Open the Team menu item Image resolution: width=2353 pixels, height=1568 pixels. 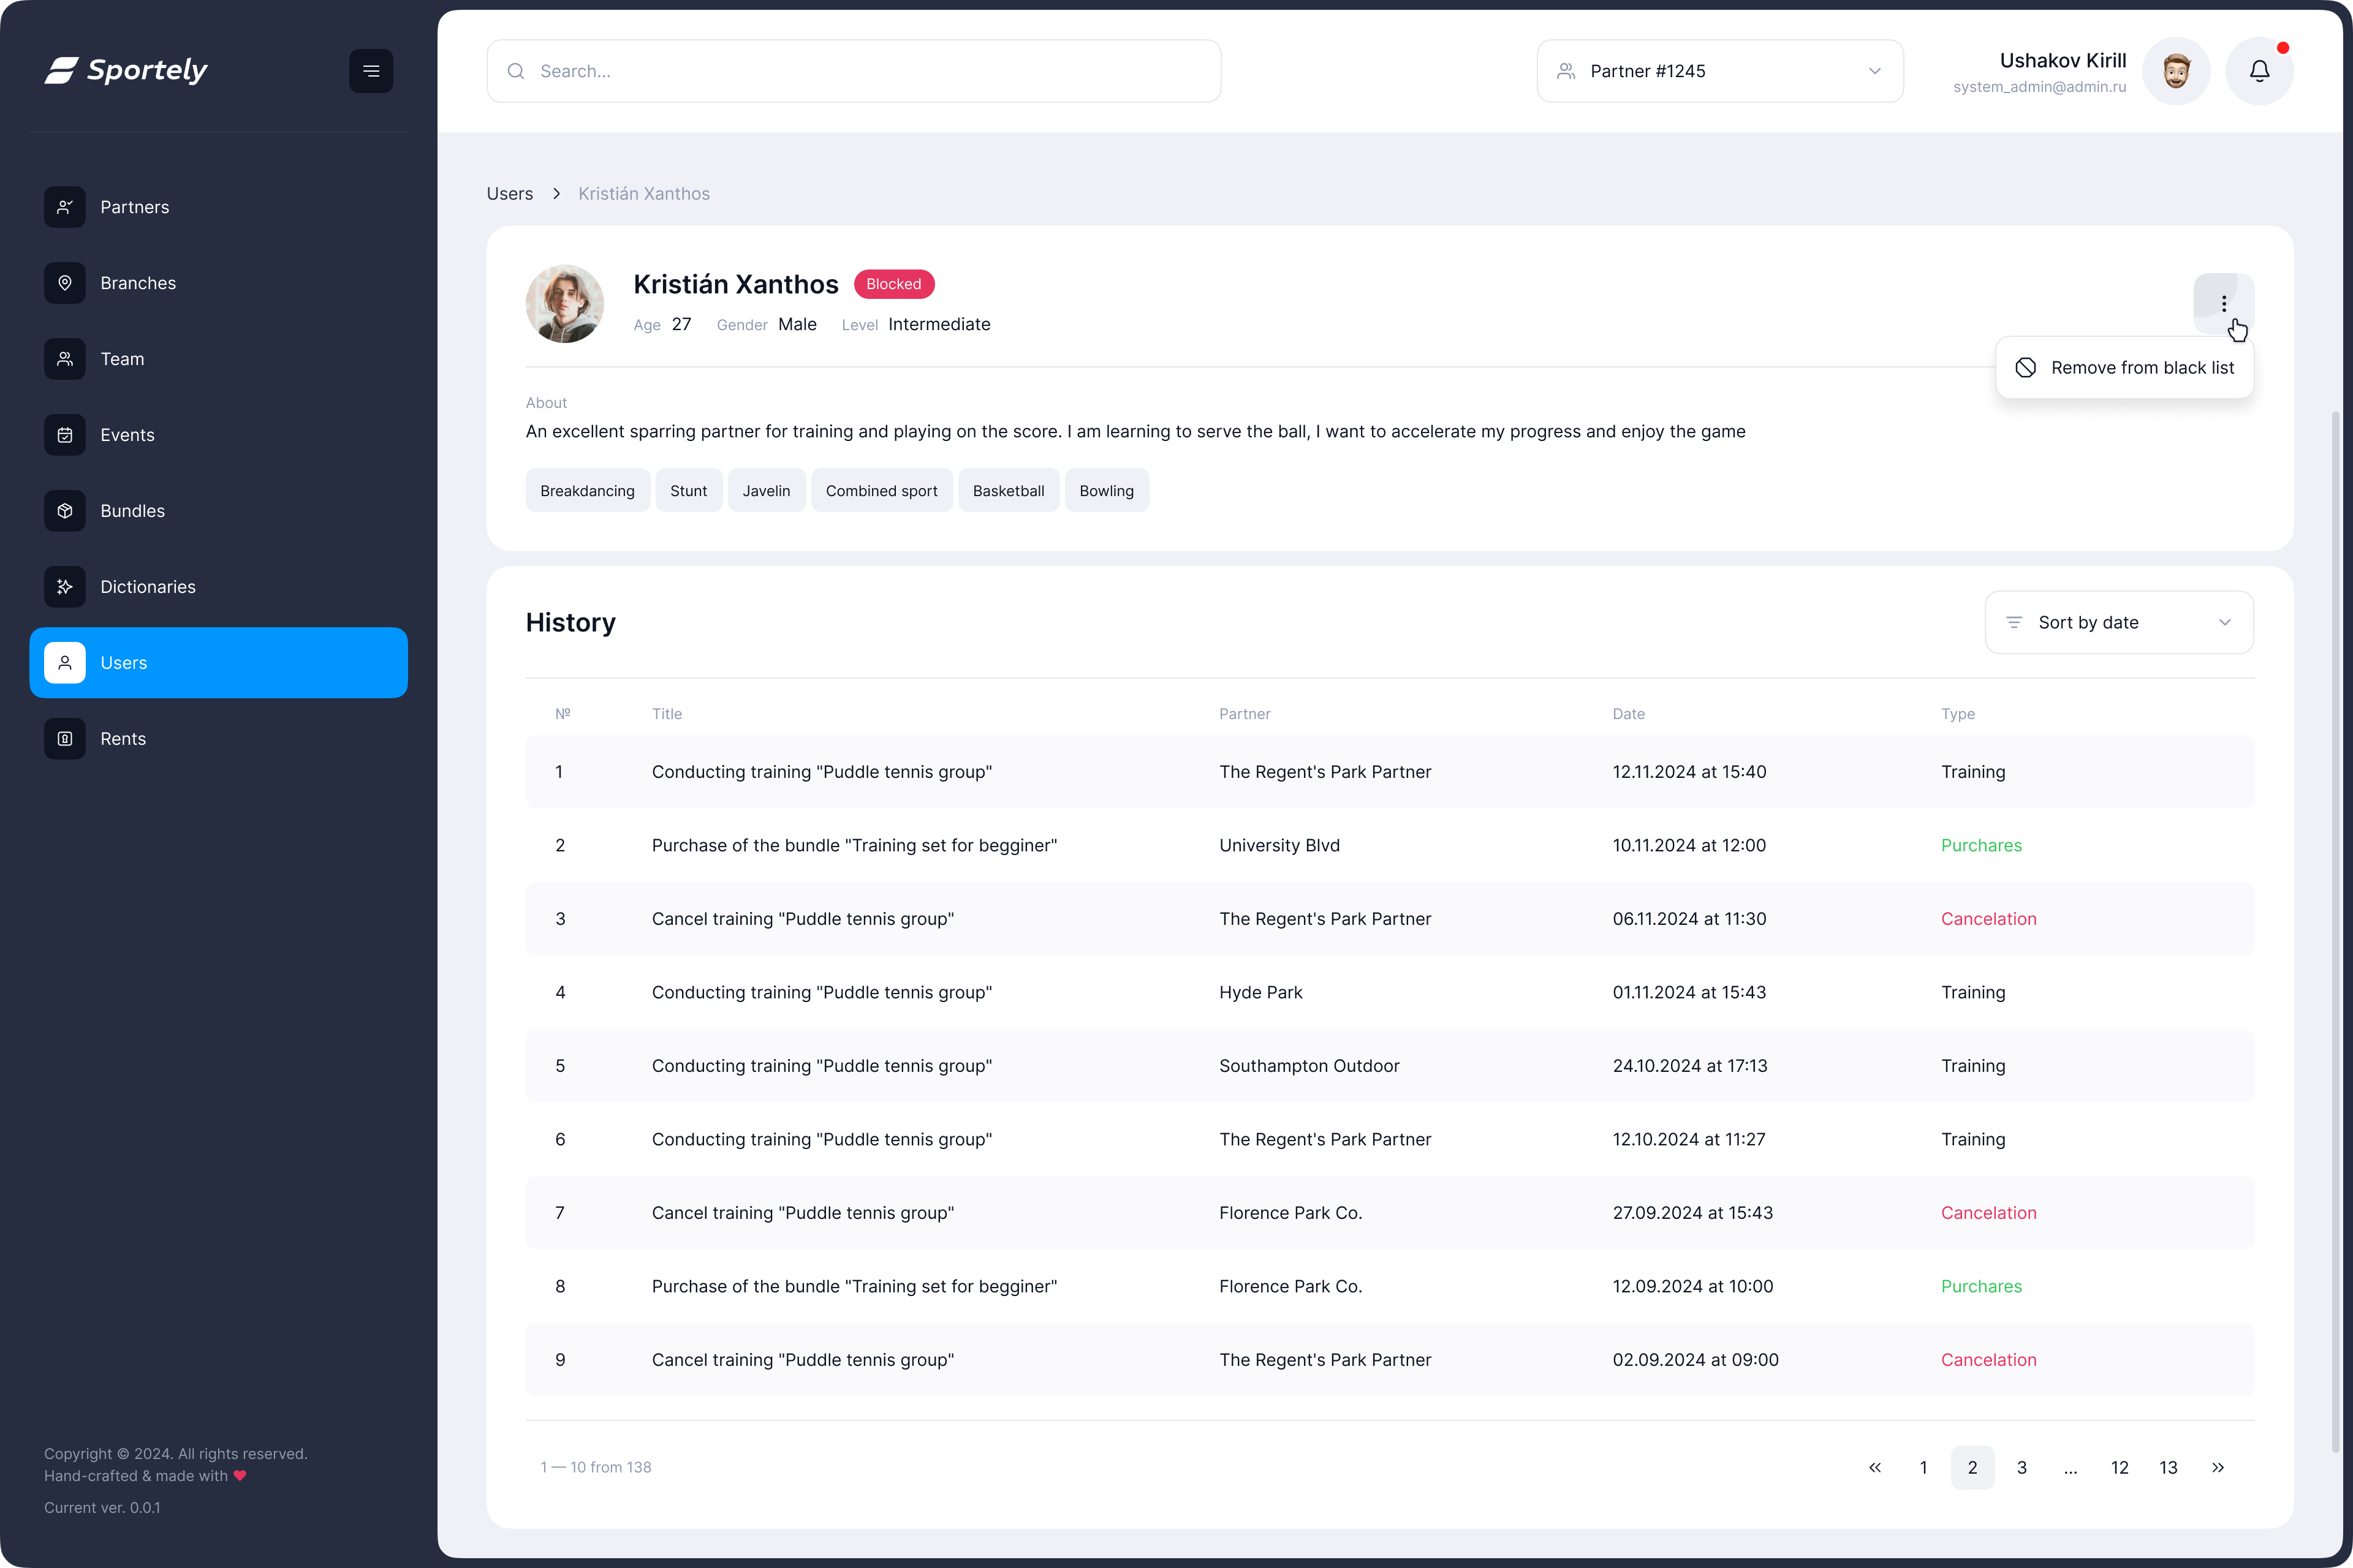pyautogui.click(x=122, y=359)
